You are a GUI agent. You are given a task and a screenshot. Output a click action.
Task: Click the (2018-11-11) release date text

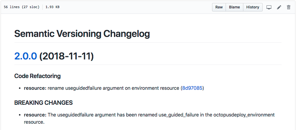[x=66, y=56]
